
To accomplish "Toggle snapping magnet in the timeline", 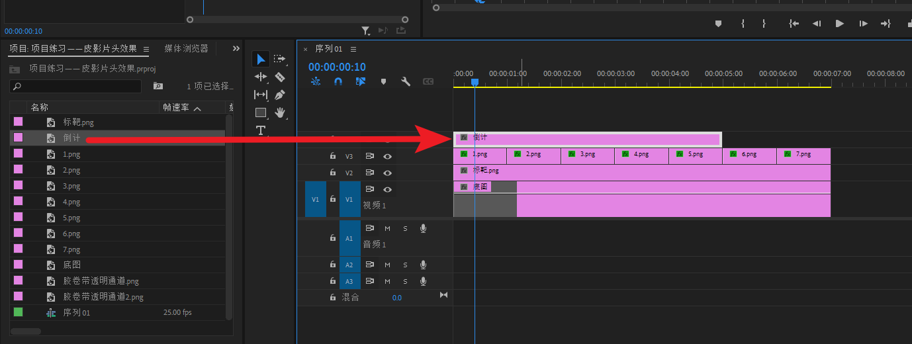I will (338, 81).
